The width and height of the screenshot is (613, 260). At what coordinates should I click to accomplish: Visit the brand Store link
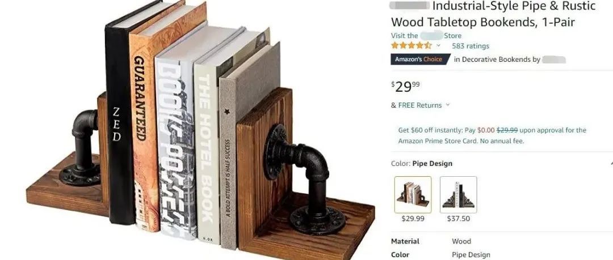[426, 36]
